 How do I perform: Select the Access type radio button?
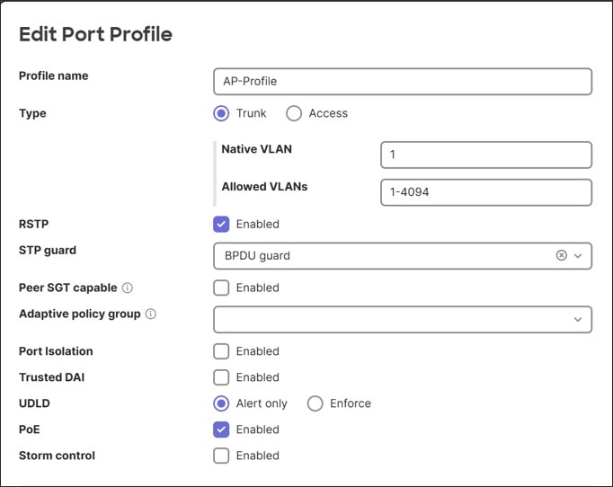tap(294, 113)
